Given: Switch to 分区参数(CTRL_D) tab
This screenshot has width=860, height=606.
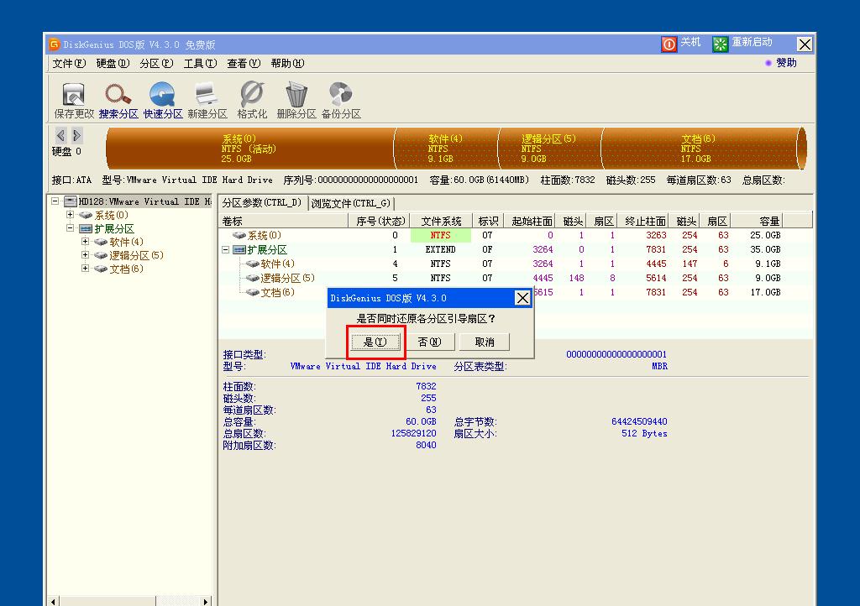Looking at the screenshot, I should tap(262, 203).
